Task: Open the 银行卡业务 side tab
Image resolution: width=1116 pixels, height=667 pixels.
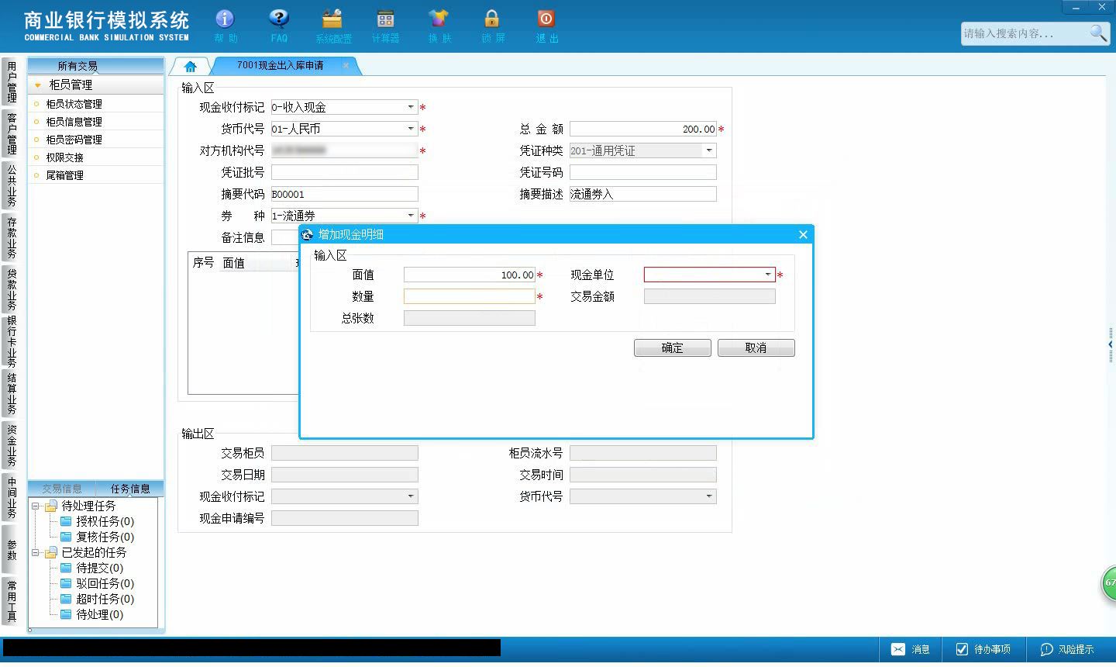Action: 11,341
